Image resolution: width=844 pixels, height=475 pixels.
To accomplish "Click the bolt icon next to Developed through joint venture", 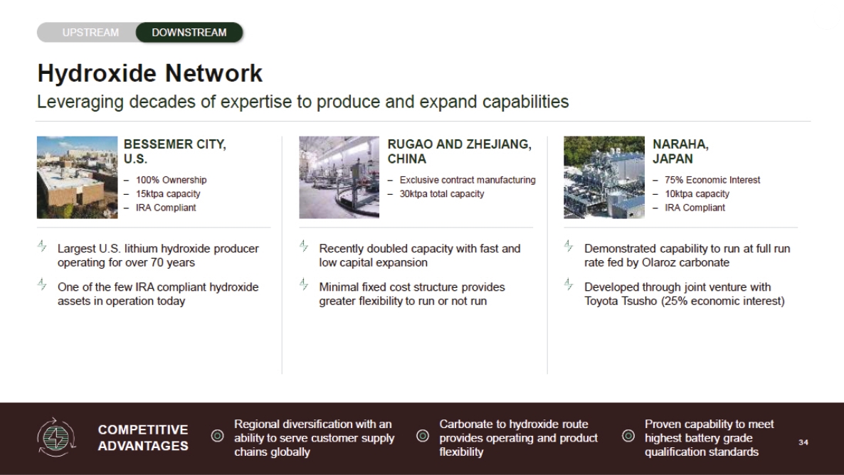I will 569,284.
